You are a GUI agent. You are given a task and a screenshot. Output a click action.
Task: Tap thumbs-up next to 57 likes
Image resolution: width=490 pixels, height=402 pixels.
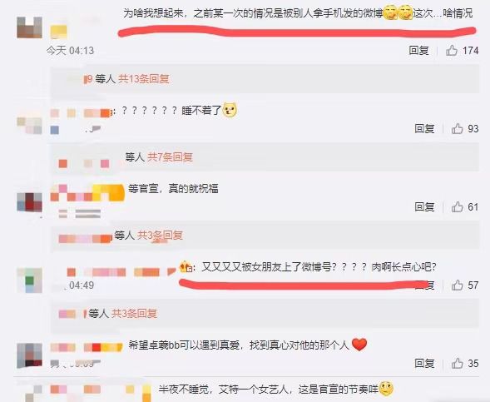coord(458,285)
